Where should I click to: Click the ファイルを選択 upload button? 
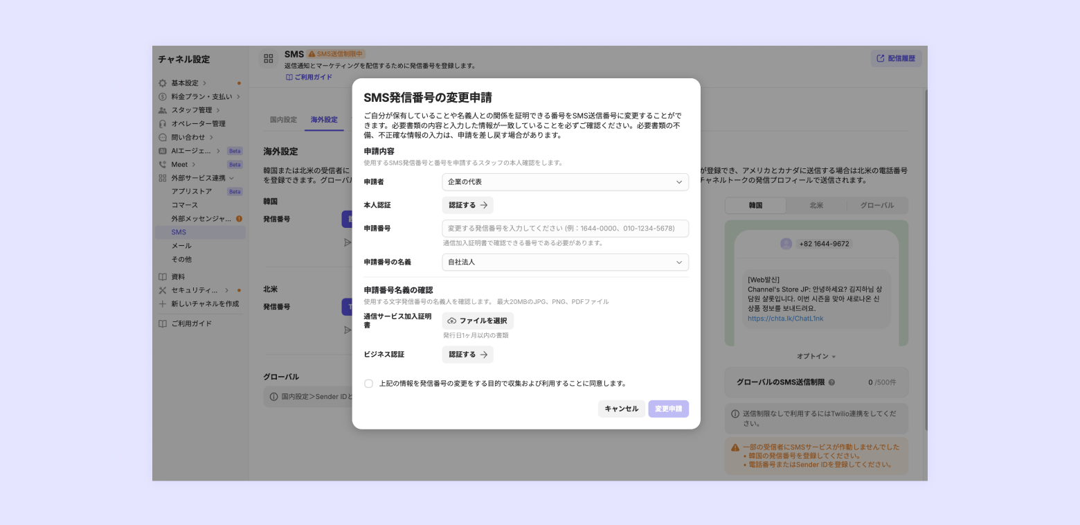[x=478, y=321]
